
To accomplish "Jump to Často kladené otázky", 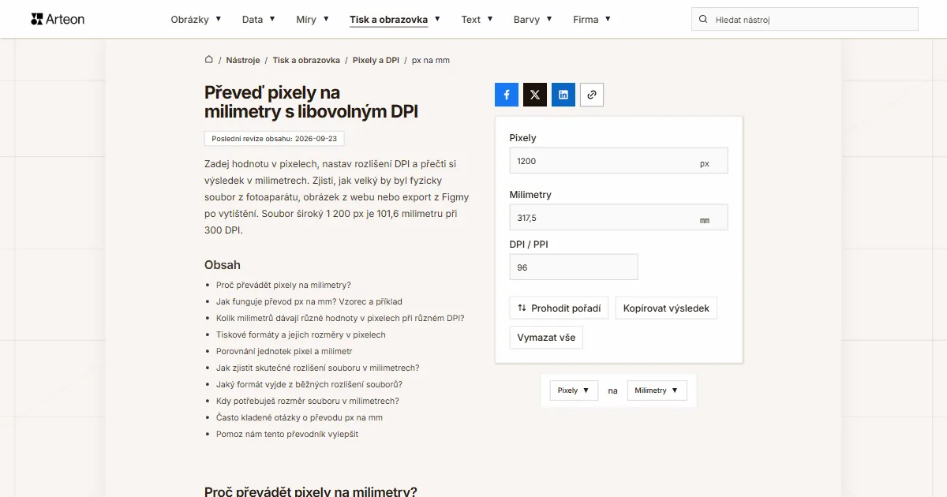I will click(x=299, y=417).
